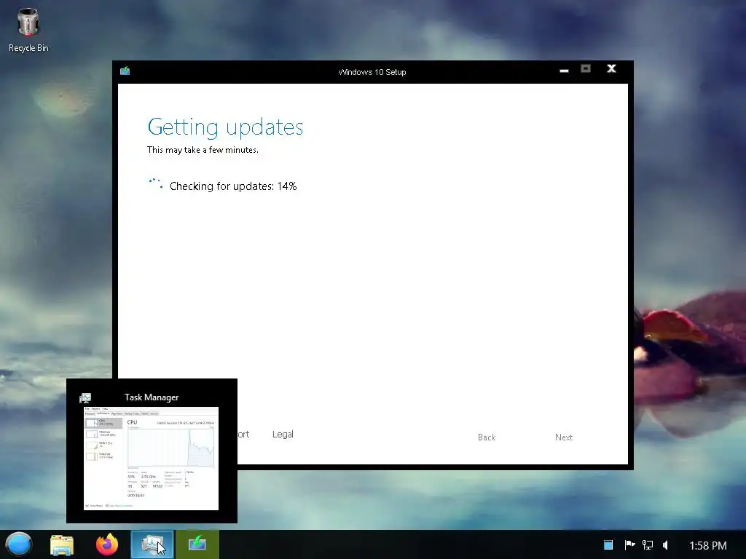Click 'This may take a few minutes.' text

(x=203, y=150)
